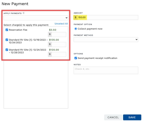144x121 pixels.
Task: Click the Save button
Action: click(132, 117)
